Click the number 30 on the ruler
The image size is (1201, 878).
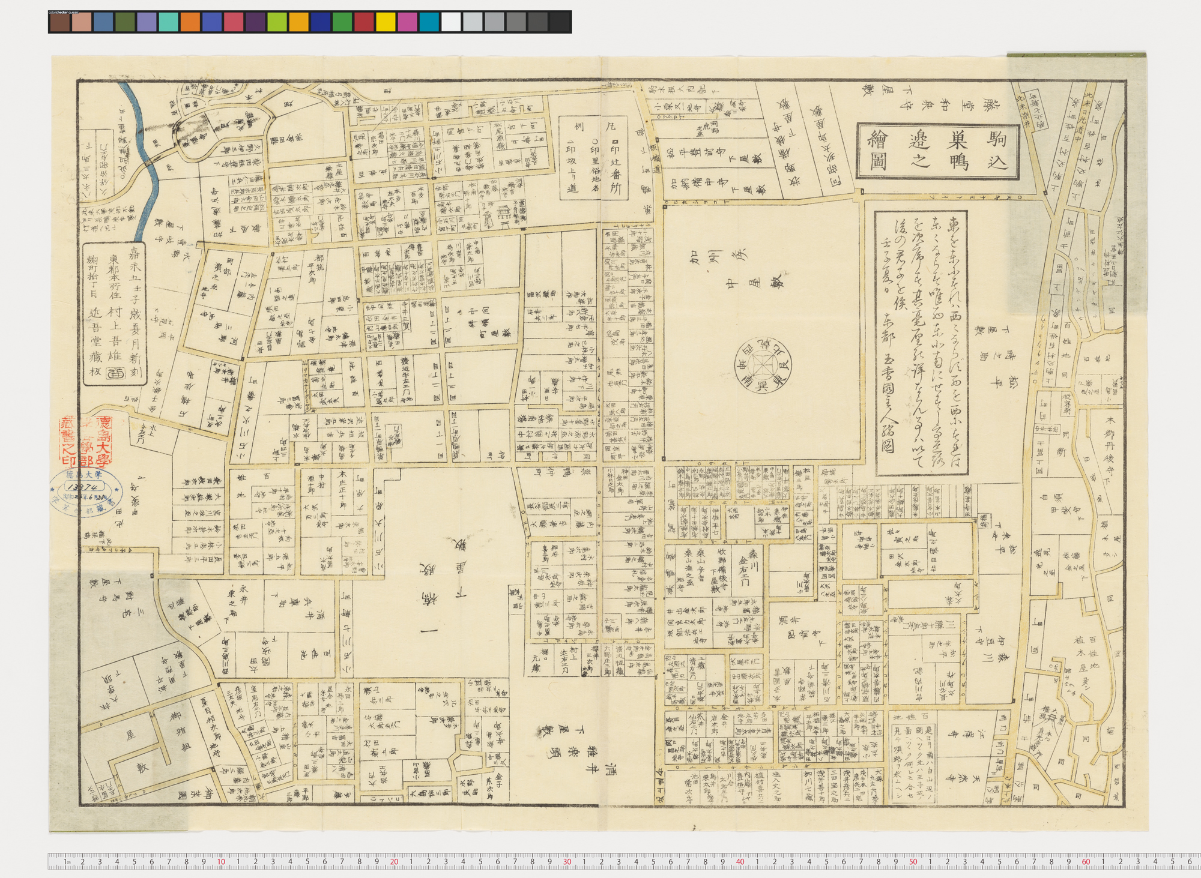pyautogui.click(x=567, y=862)
